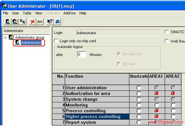This screenshot has width=185, height=126.
Task: Toggle Higher process controlling for AREA1
Action: click(157, 116)
